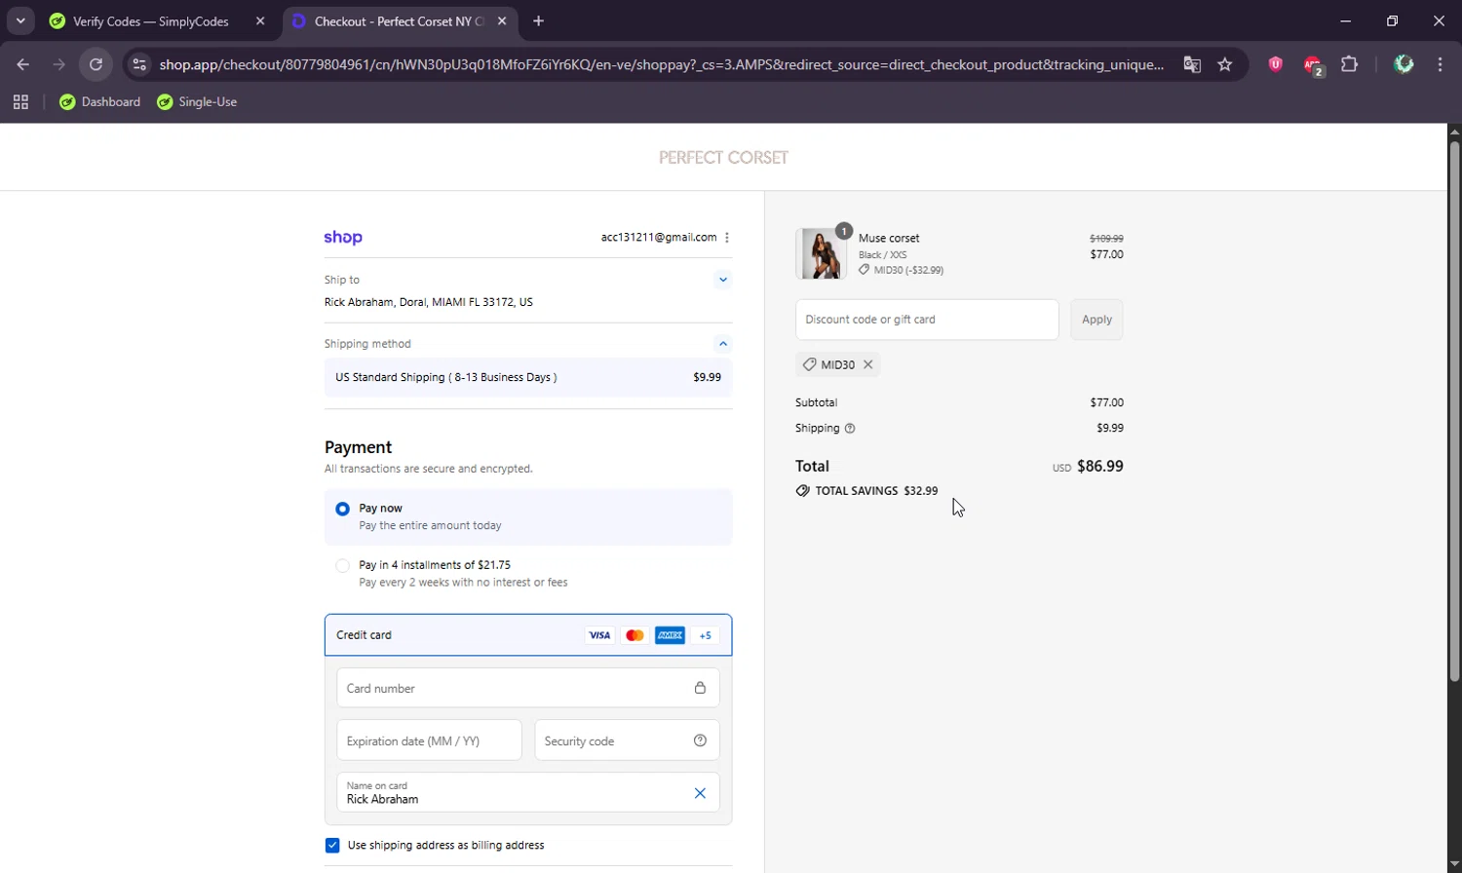Click the acc131211@gmail.com email text

click(659, 237)
